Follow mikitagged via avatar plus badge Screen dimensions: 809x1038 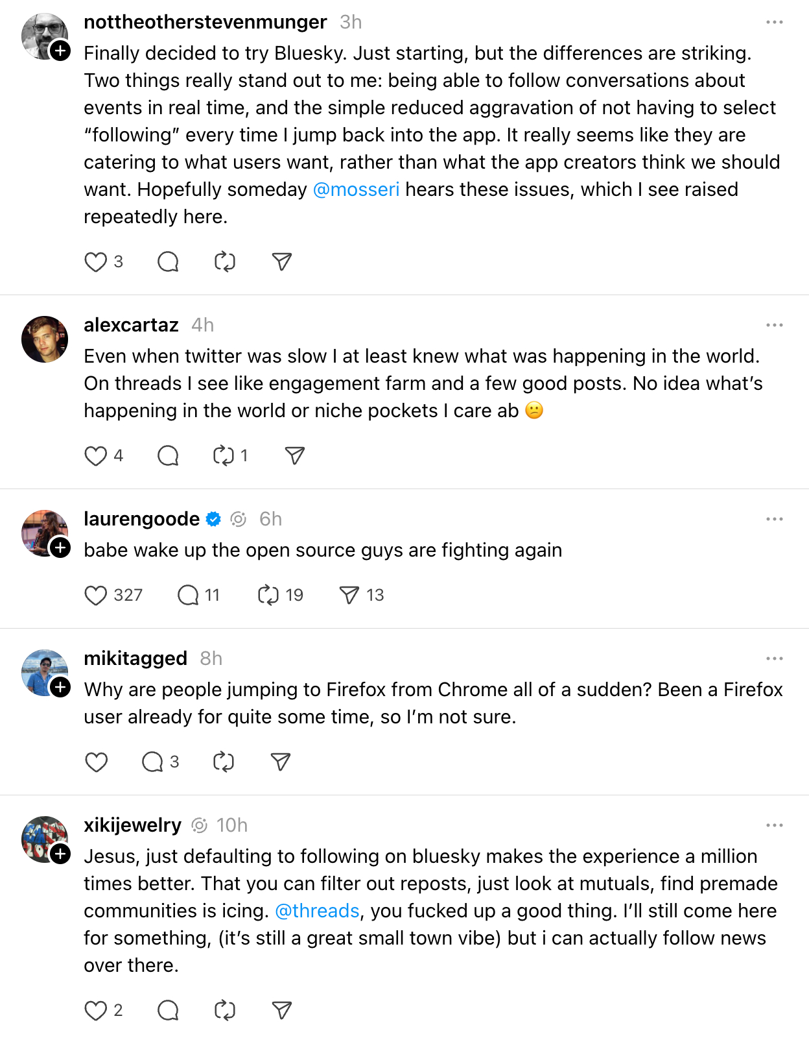click(60, 687)
